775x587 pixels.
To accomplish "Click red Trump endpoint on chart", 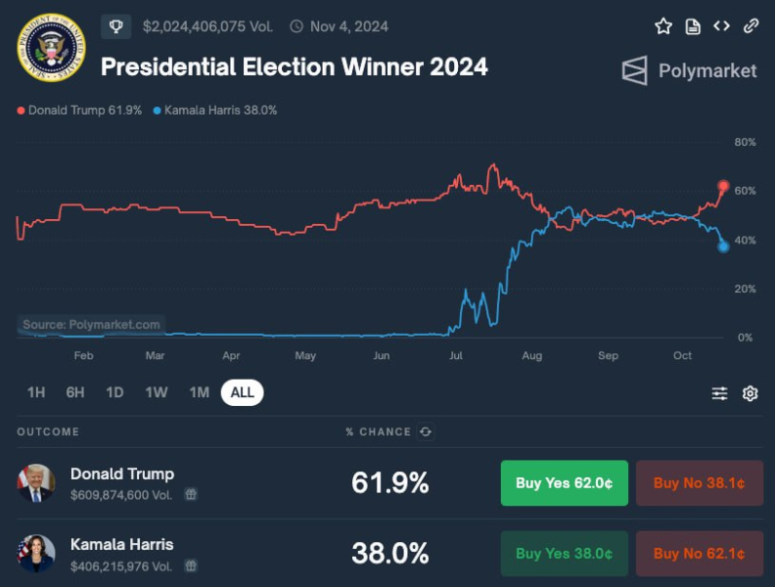I will (723, 186).
